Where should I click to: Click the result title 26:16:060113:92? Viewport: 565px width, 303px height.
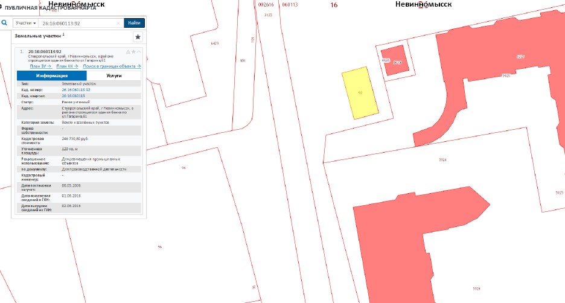[x=45, y=52]
